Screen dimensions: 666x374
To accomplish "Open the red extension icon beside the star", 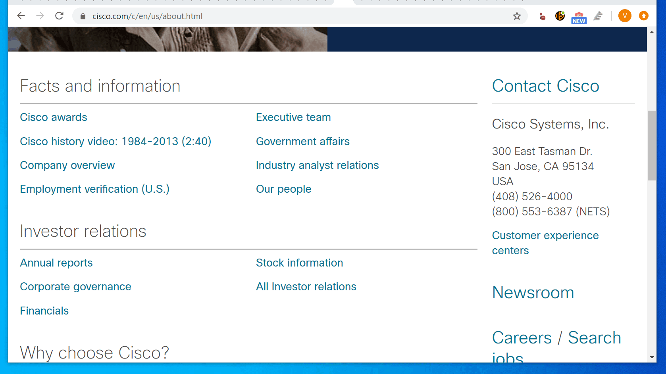I will point(542,16).
